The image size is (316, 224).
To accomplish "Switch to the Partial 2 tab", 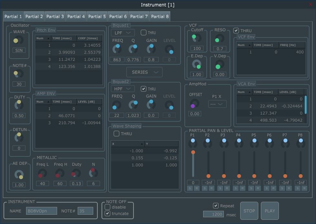I will click(34, 16).
